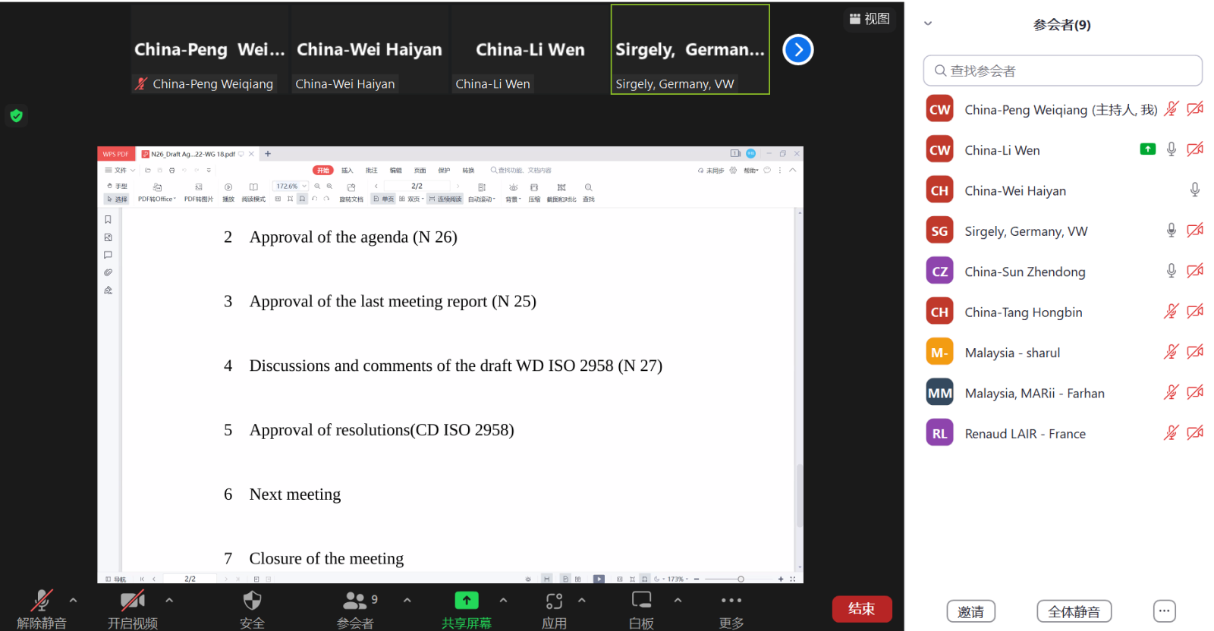Expand video options arrow beside camera

pos(169,600)
